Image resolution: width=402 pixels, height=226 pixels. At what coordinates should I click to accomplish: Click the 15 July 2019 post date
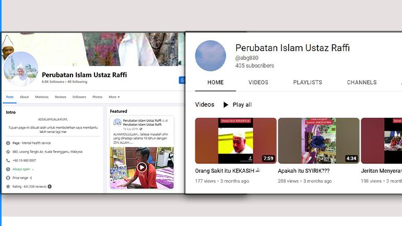(131, 129)
